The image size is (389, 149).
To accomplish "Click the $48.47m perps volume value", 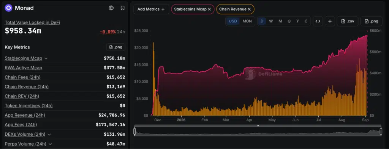I will [116, 144].
